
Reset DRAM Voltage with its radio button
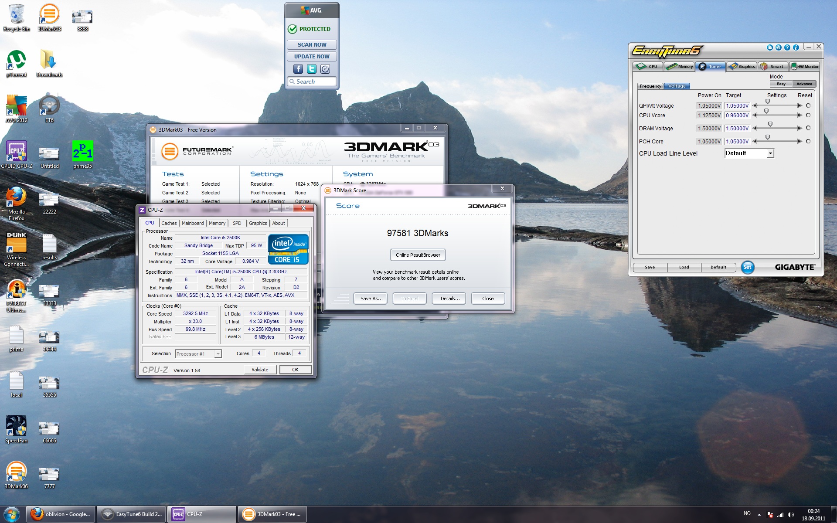[x=808, y=128]
